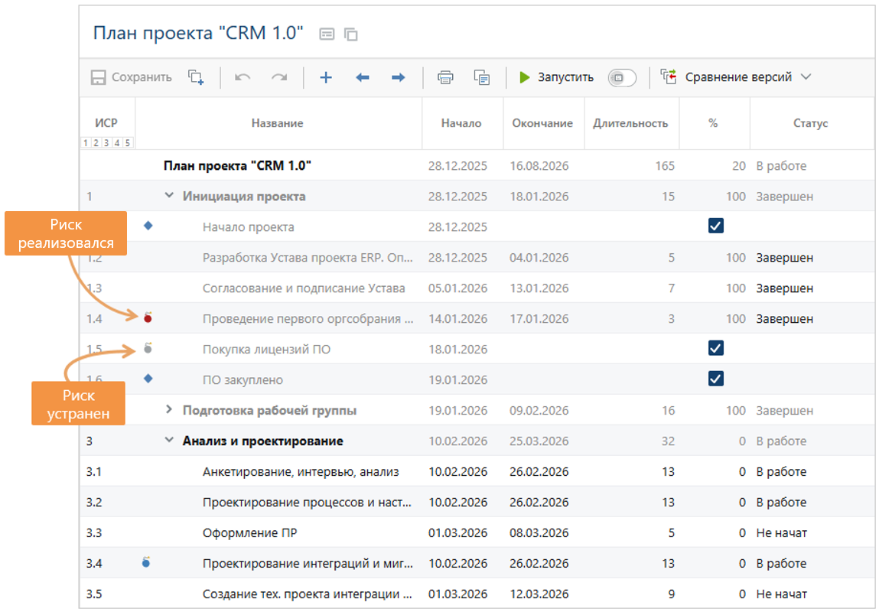Uncheck the checkbox for Покупка лицензий ПО
Screen dimensions: 879x612
coord(715,349)
